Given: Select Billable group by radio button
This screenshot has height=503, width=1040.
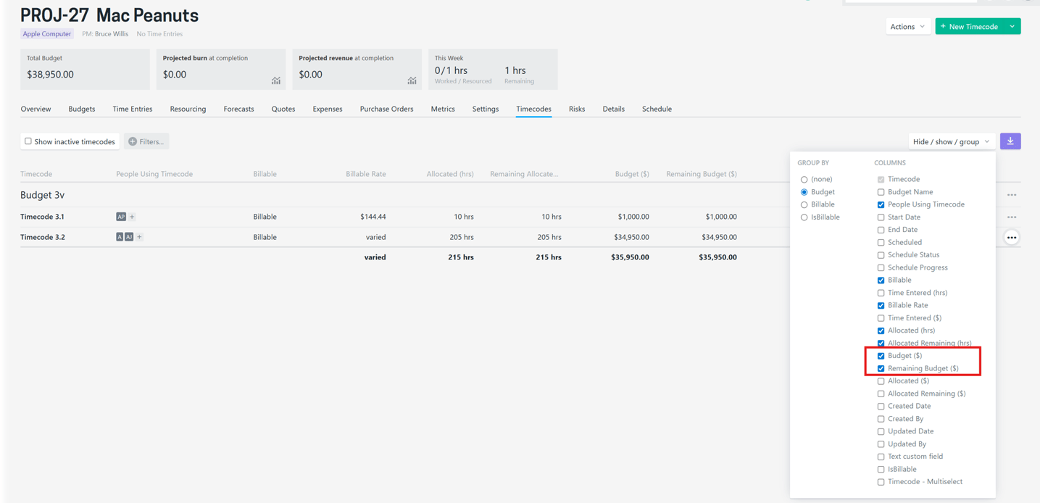Looking at the screenshot, I should [804, 204].
